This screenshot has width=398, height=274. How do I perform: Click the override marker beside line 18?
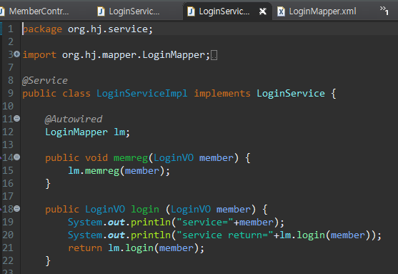click(x=1, y=209)
